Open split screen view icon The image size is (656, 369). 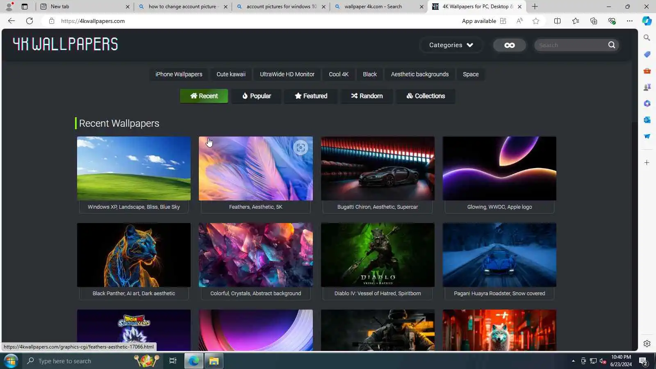tap(557, 21)
